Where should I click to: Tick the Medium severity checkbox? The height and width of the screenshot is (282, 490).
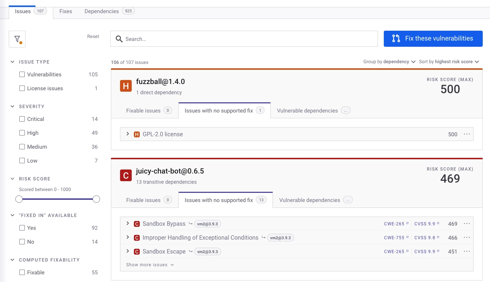22,147
